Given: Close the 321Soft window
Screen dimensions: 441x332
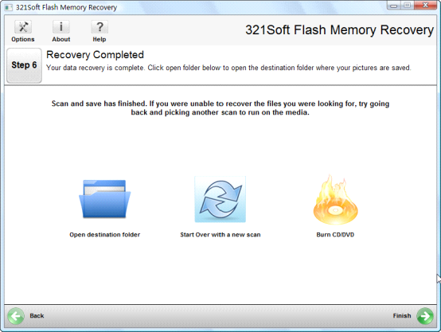Looking at the screenshot, I should pos(426,5).
